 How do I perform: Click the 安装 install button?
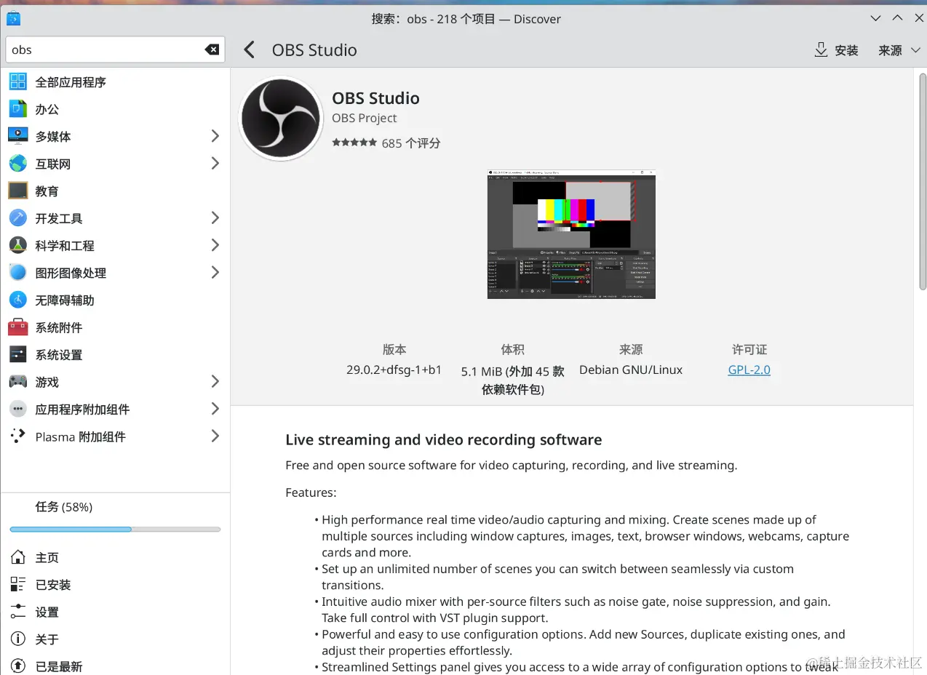[837, 50]
